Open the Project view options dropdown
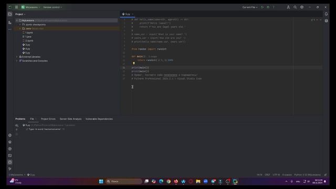The width and height of the screenshot is (336, 189). [x=20, y=14]
